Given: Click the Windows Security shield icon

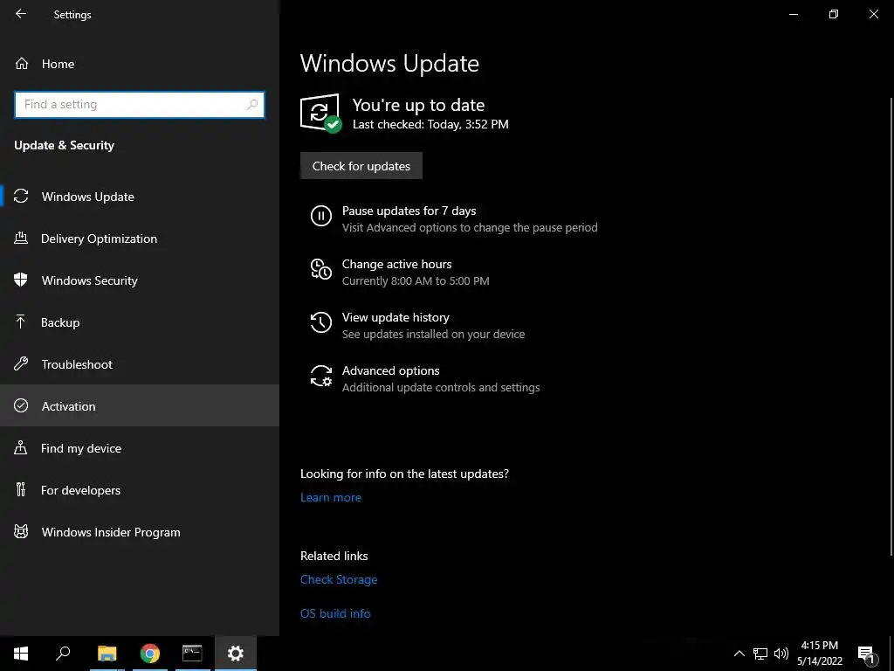Looking at the screenshot, I should (21, 280).
